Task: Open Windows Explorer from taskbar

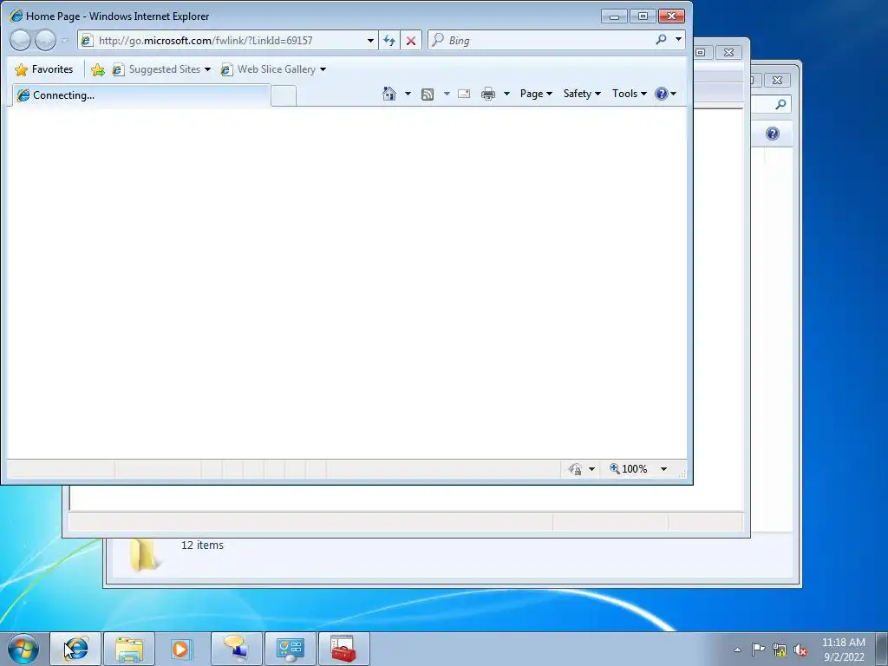Action: (x=129, y=649)
